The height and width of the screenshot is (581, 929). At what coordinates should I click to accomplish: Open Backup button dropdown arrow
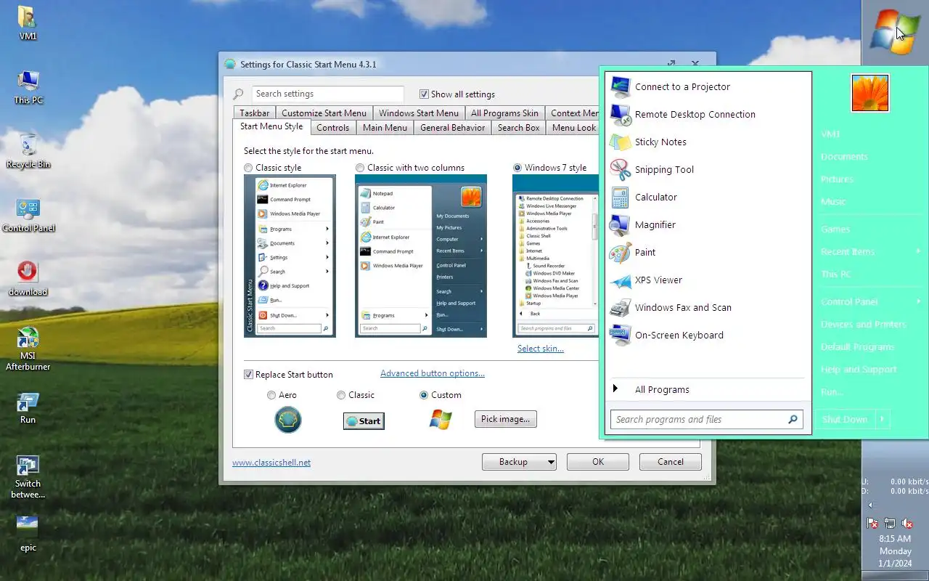pyautogui.click(x=551, y=462)
